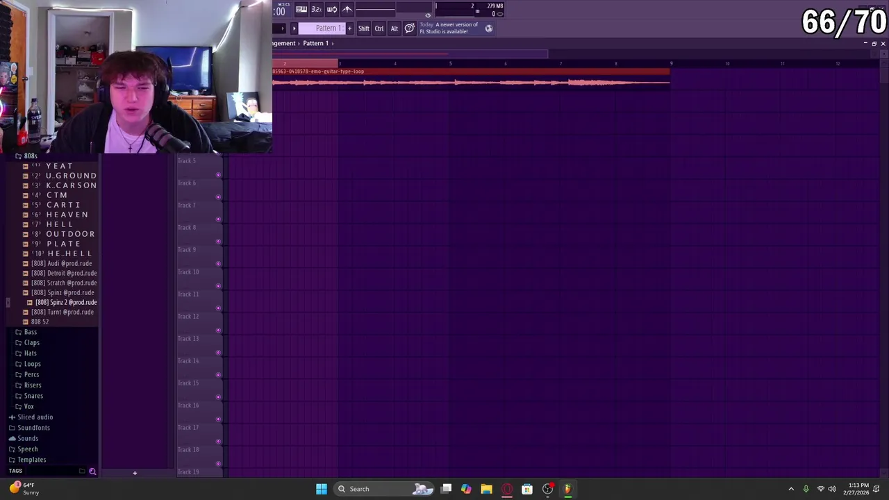Open the Templates browser entry
Image resolution: width=889 pixels, height=500 pixels.
pyautogui.click(x=28, y=460)
